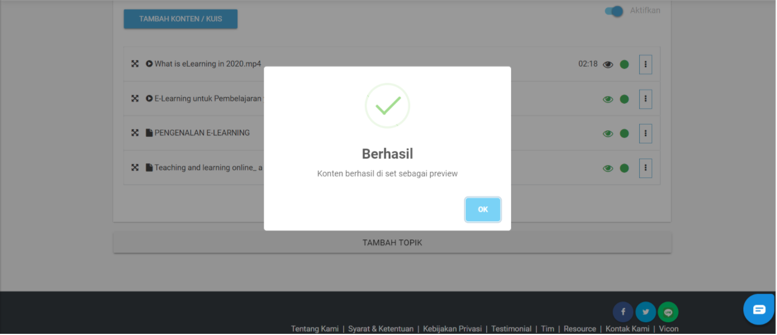
Task: Click drag handle icon for PENGENALAN E-LEARNING
Action: pyautogui.click(x=135, y=133)
